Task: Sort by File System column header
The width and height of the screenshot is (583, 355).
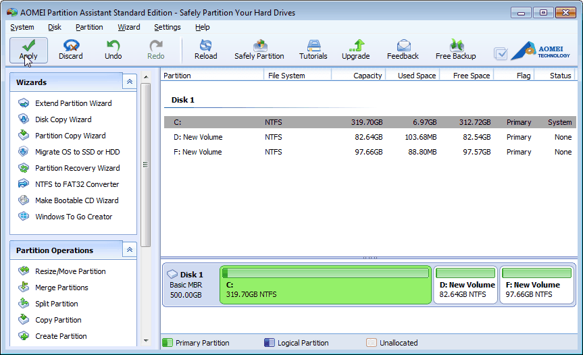Action: tap(297, 76)
